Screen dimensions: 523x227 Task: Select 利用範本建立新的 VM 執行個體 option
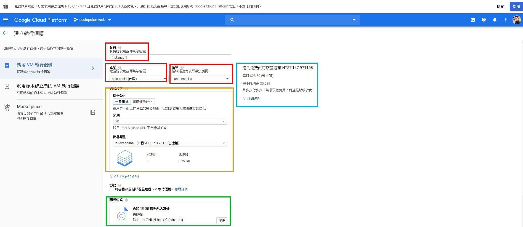coord(51,89)
